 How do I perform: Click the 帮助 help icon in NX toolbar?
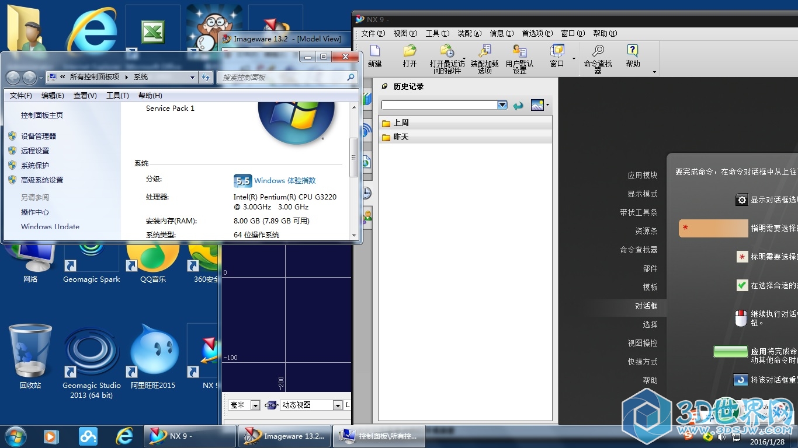pos(633,51)
